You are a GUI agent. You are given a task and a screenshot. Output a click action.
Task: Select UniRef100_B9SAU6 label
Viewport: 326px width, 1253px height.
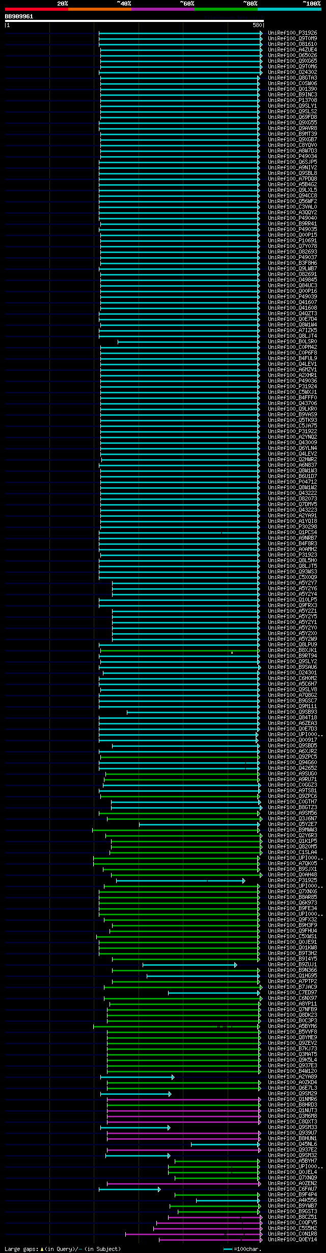click(292, 667)
